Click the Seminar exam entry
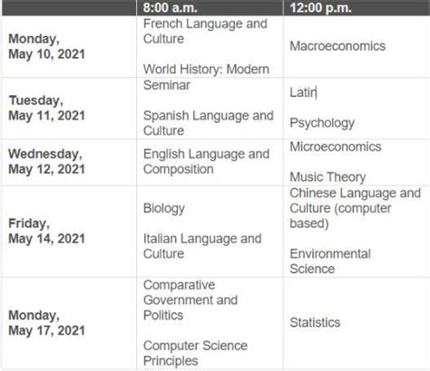This screenshot has height=371, width=430. [x=167, y=85]
